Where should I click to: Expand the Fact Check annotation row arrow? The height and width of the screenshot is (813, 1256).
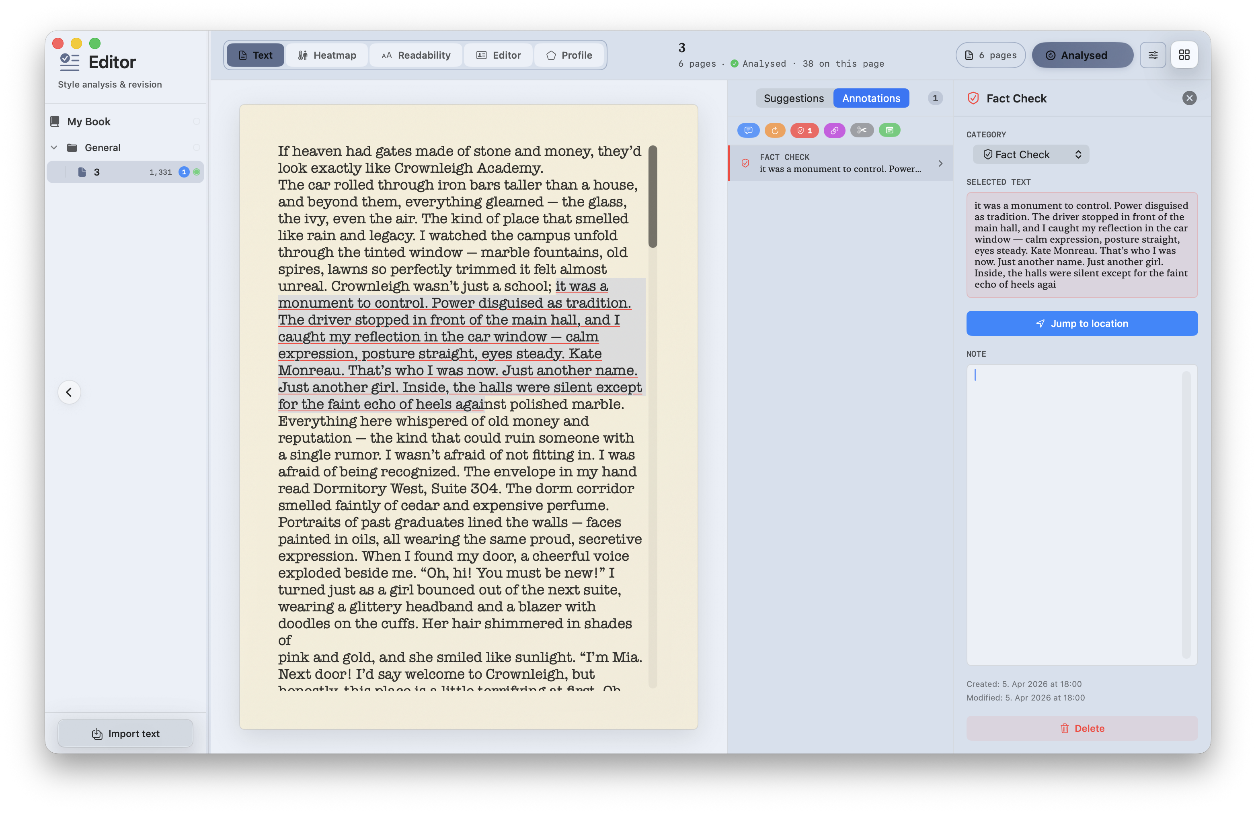940,163
